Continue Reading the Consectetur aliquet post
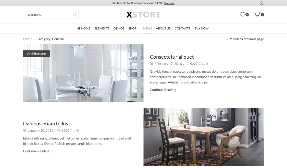Viewport: 287px width, 168px height. pyautogui.click(x=163, y=90)
